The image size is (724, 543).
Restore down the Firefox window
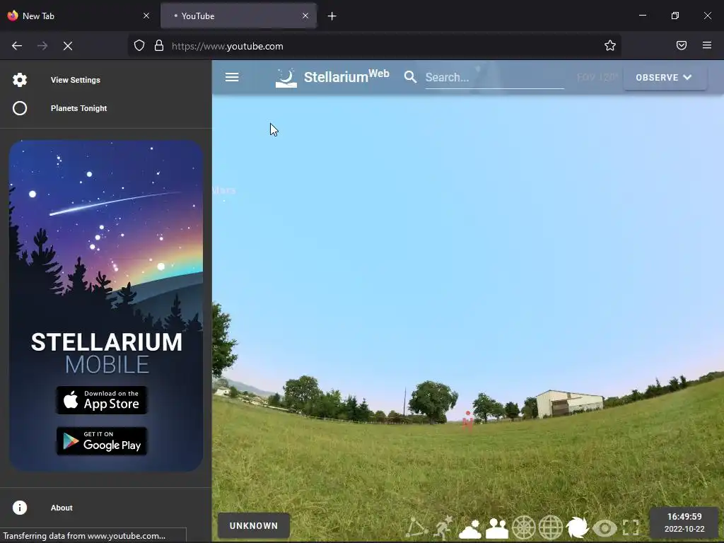[675, 16]
